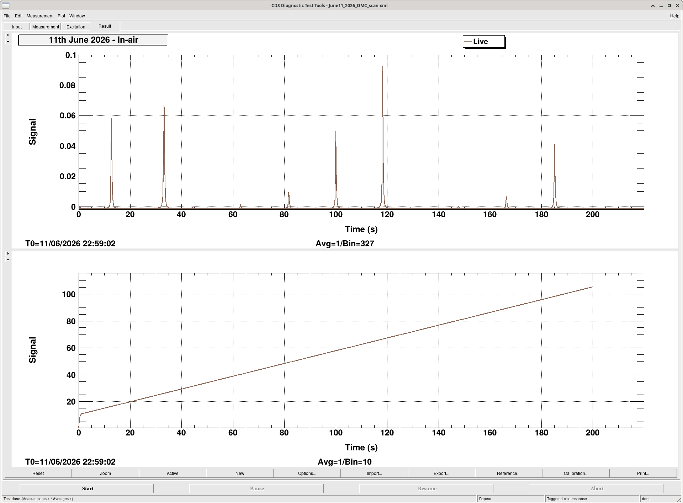The height and width of the screenshot is (503, 683).
Task: Click the 'Avg=1/Bin=327' label
Action: [345, 244]
